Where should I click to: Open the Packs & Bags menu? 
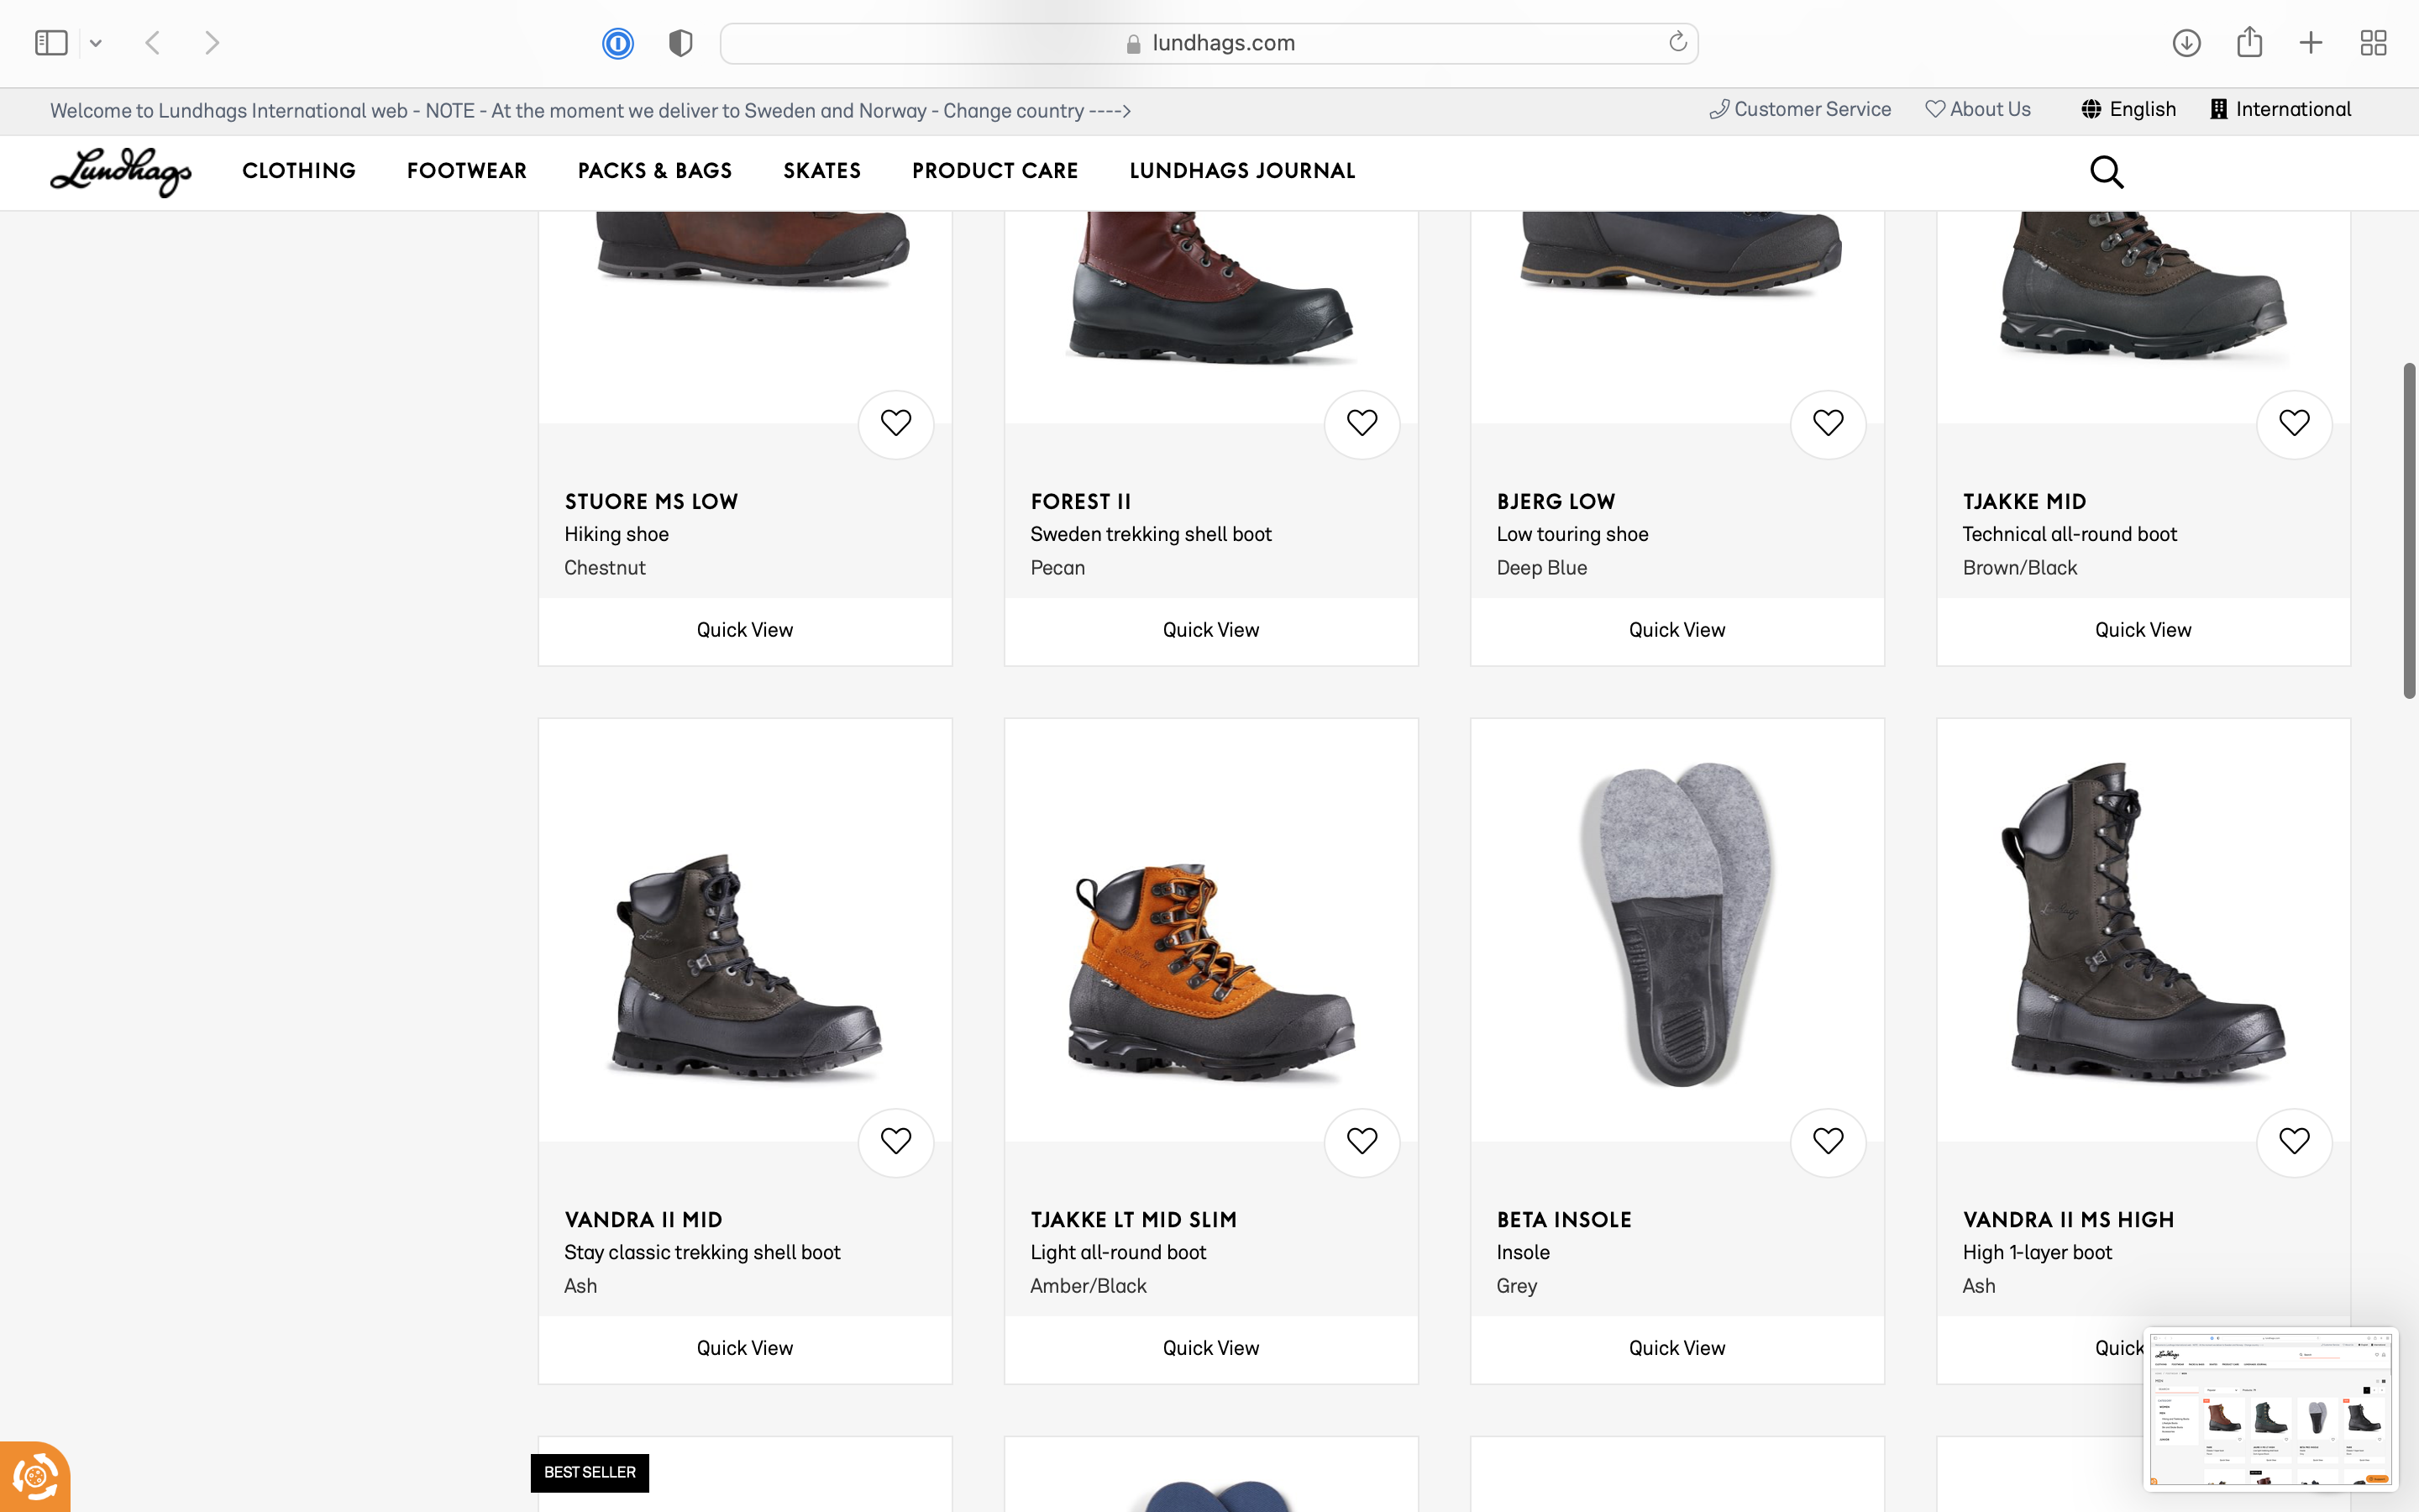click(655, 171)
